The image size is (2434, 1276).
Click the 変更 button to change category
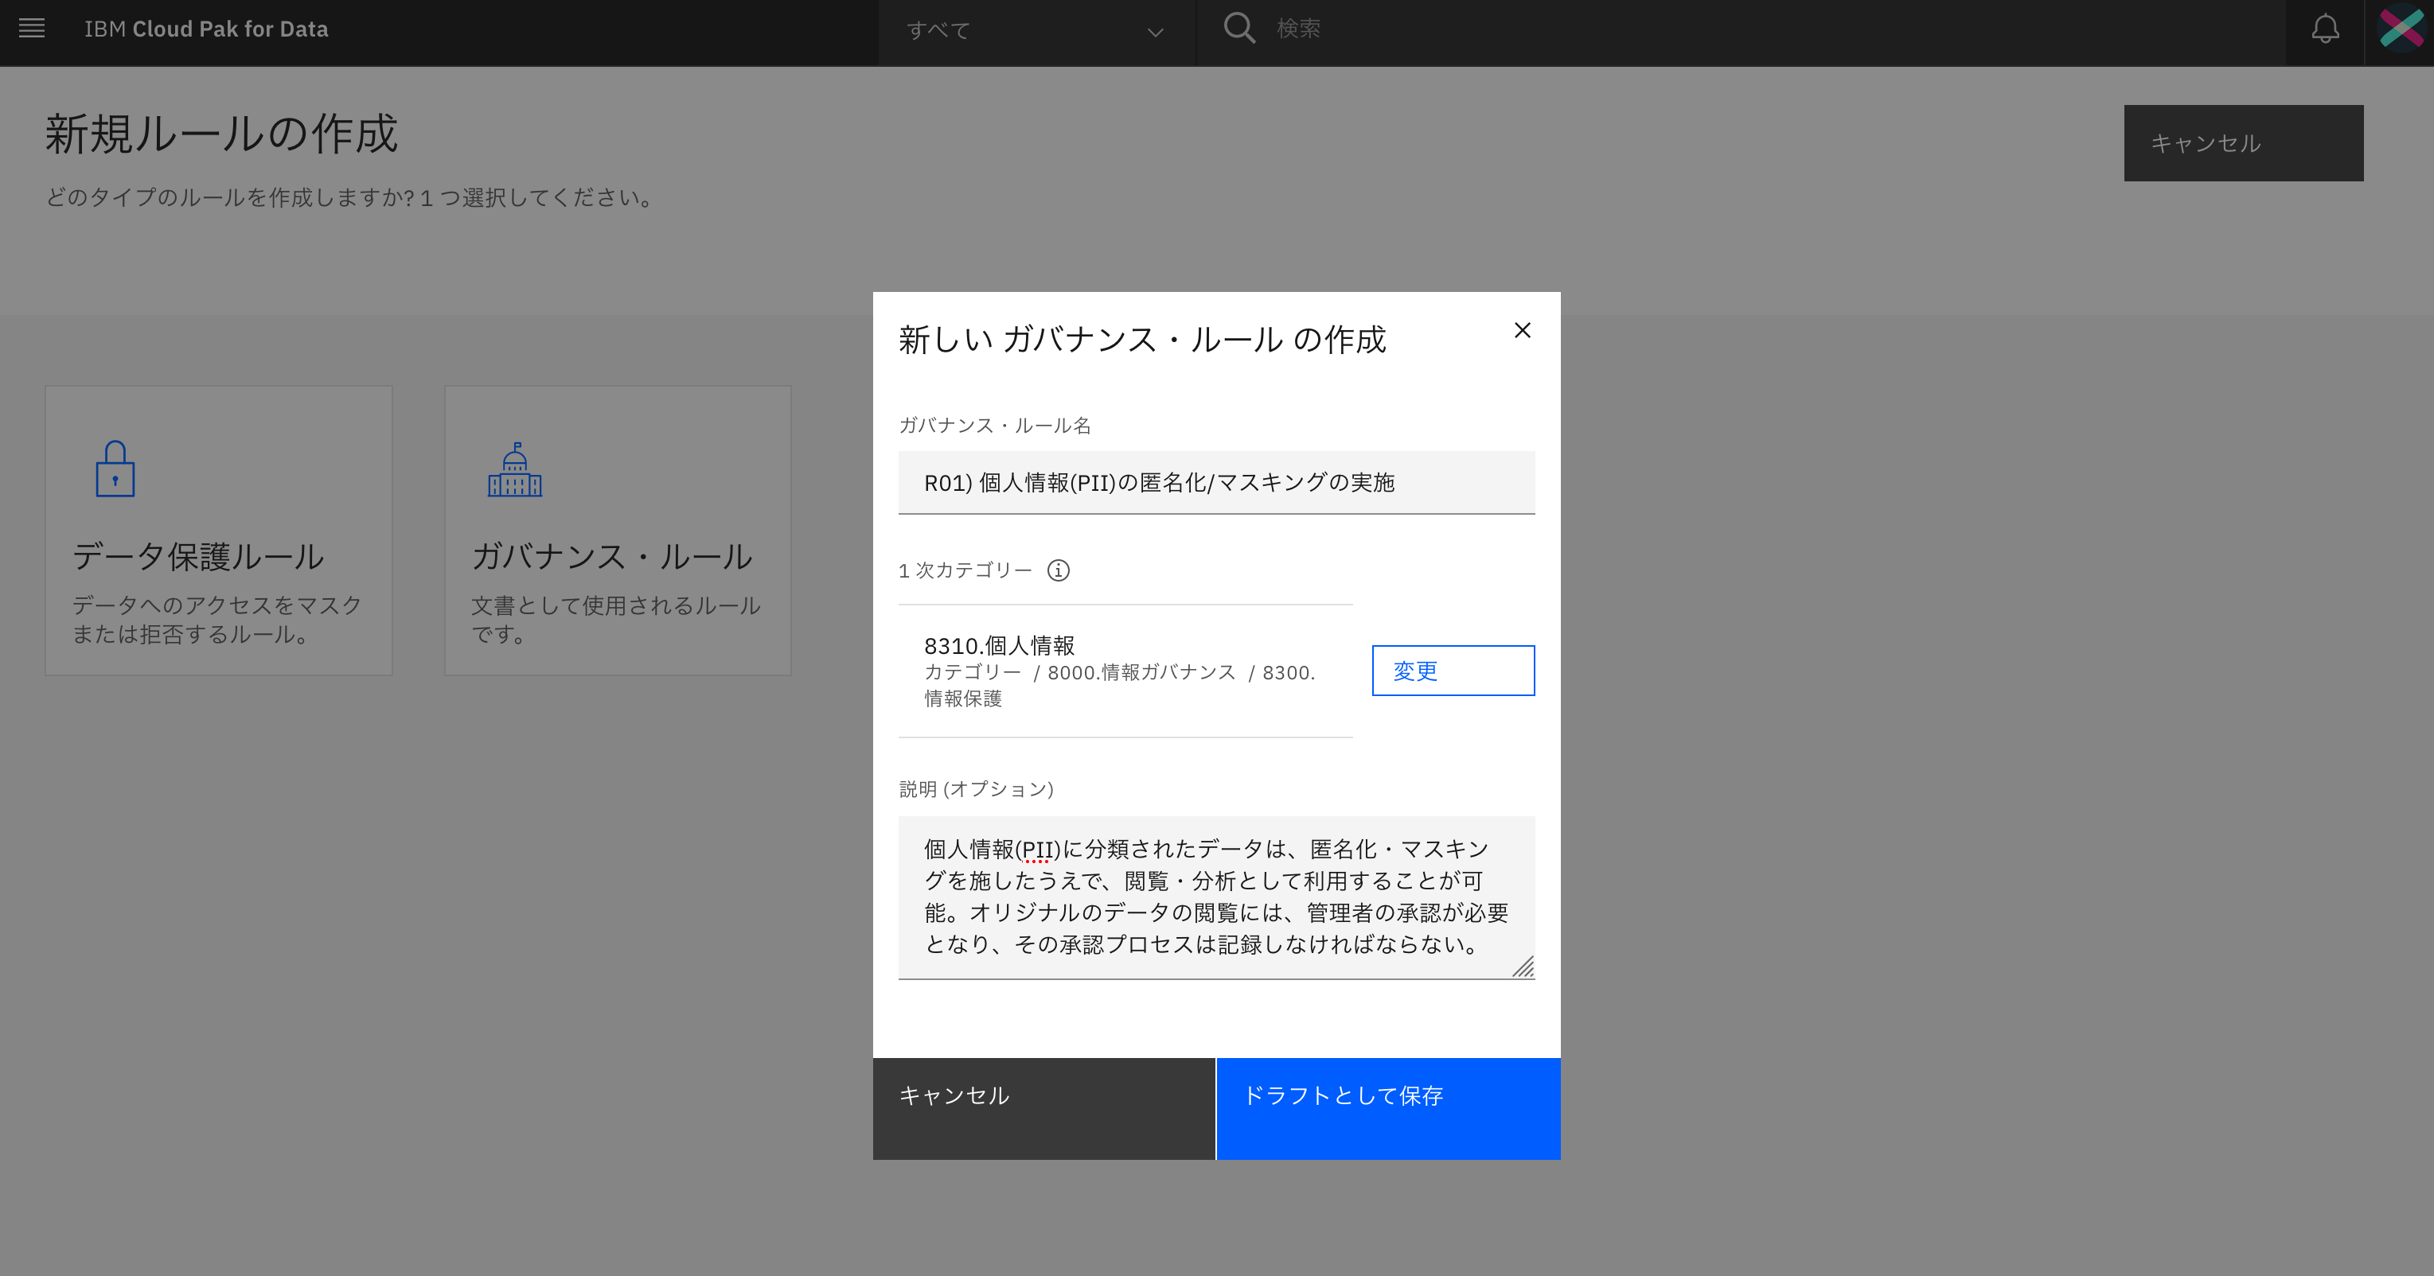coord(1453,671)
